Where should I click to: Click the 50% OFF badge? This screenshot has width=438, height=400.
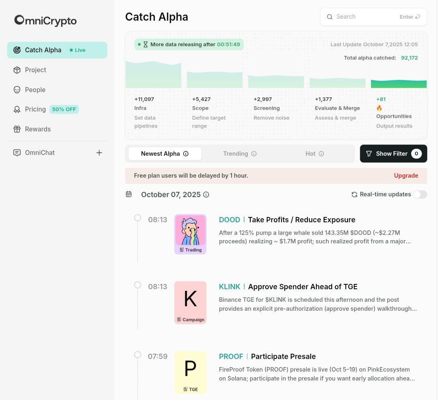coord(64,109)
